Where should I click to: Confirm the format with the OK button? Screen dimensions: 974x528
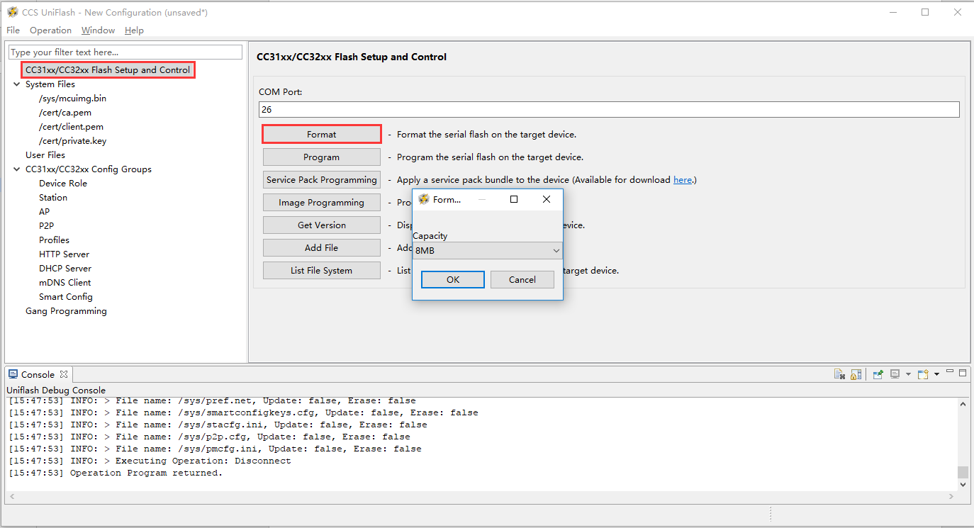coord(453,279)
